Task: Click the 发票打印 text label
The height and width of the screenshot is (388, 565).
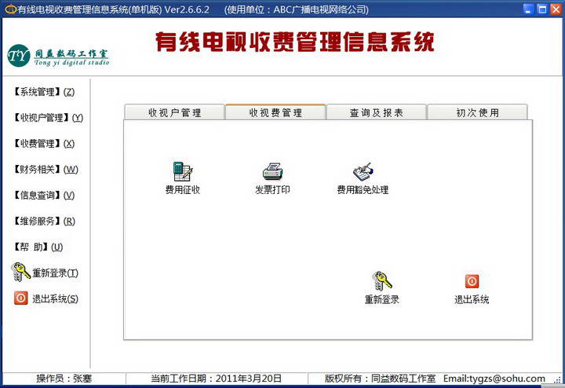Action: point(273,189)
